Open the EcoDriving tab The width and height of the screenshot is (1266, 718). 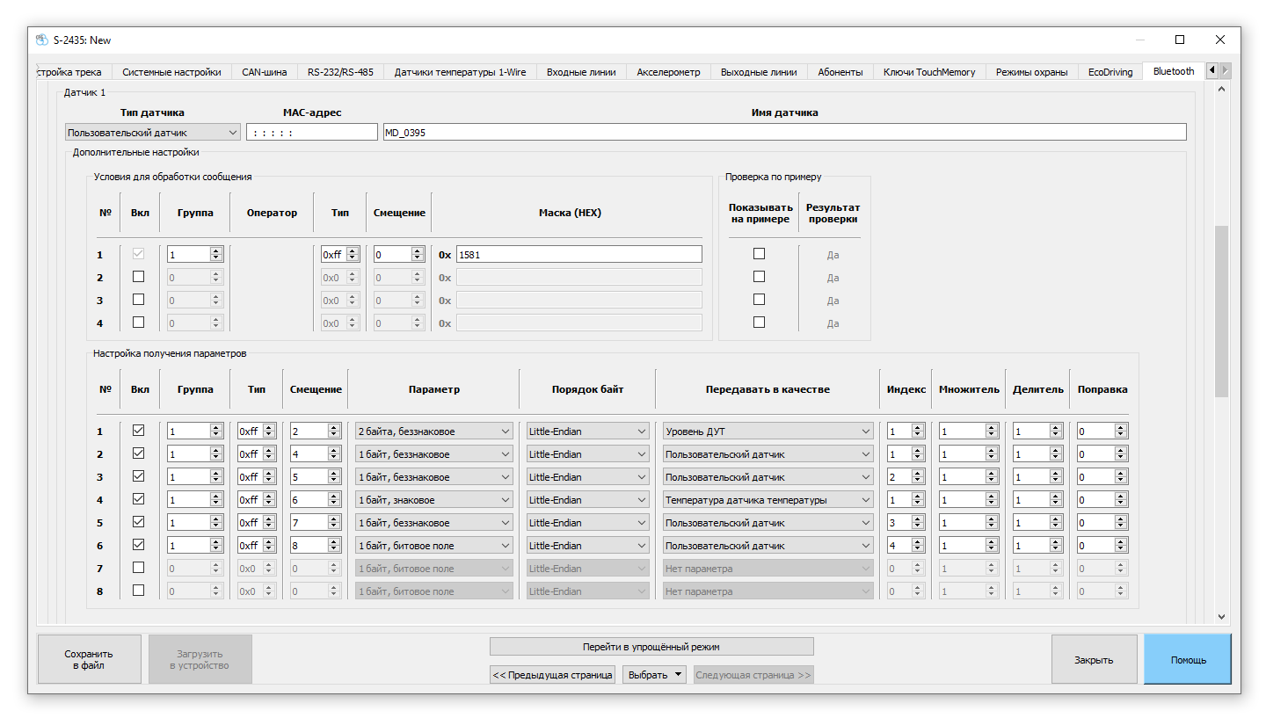(x=1110, y=72)
